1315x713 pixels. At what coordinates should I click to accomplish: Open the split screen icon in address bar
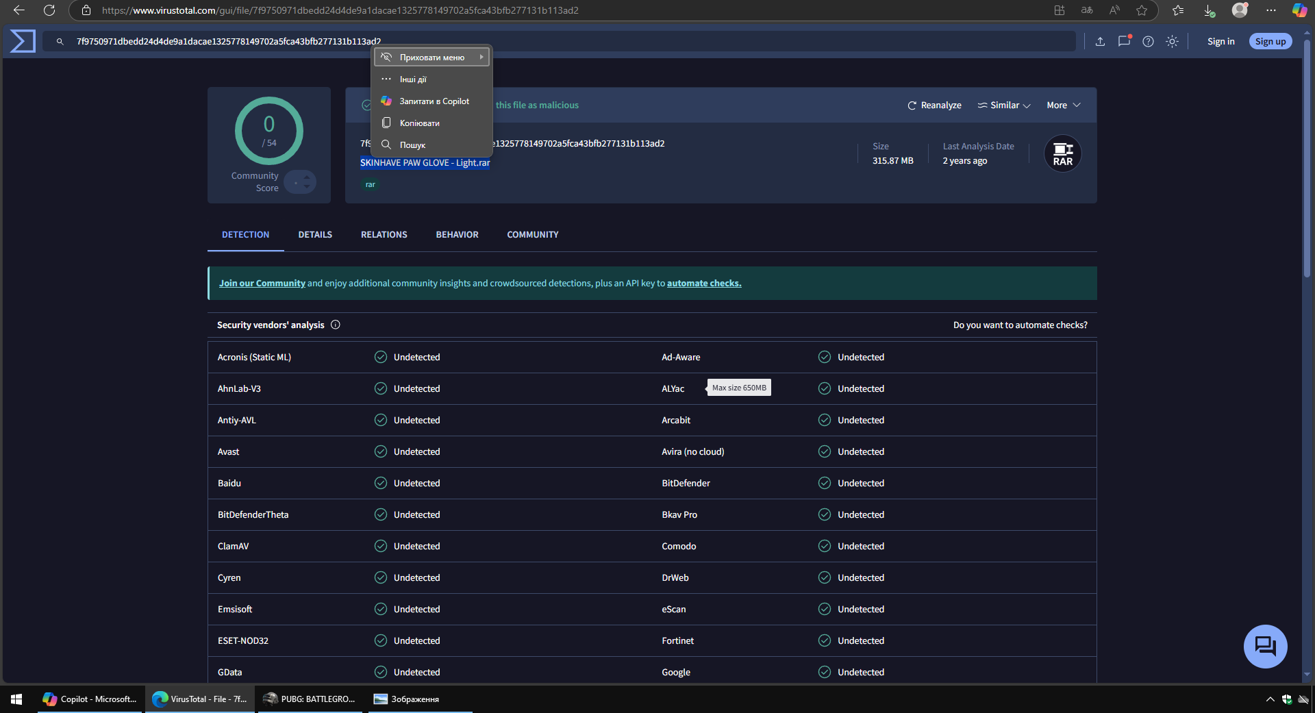point(1060,10)
